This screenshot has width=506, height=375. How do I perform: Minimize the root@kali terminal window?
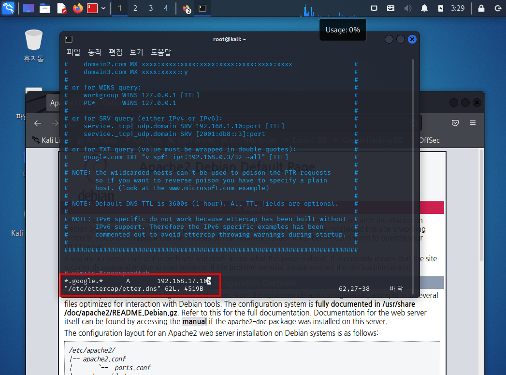(x=389, y=39)
